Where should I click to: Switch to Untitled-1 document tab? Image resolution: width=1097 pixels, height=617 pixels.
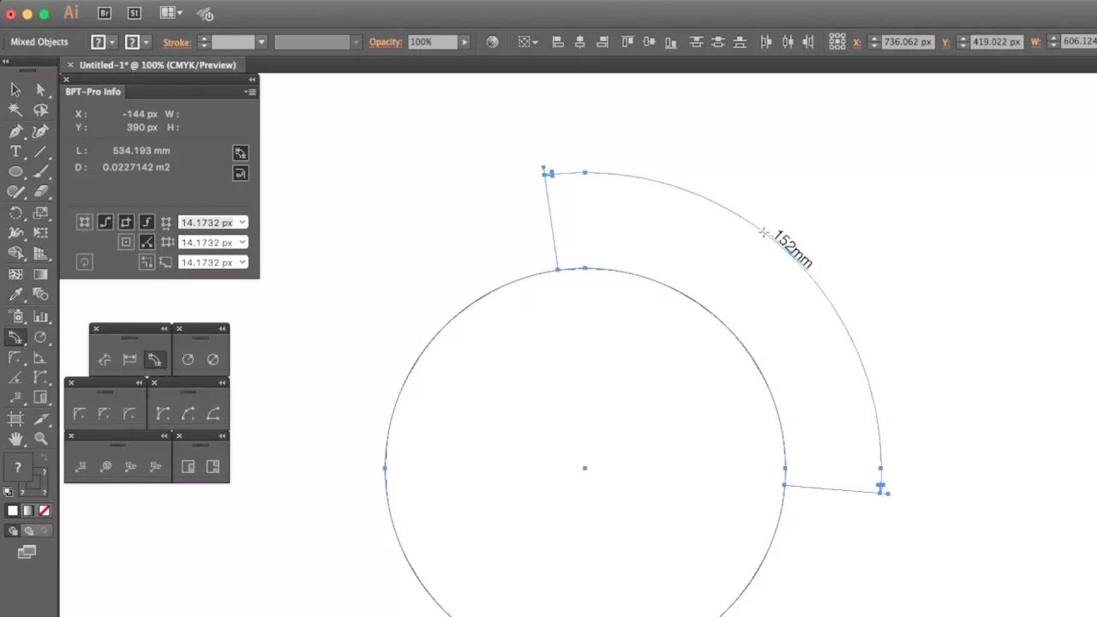157,64
